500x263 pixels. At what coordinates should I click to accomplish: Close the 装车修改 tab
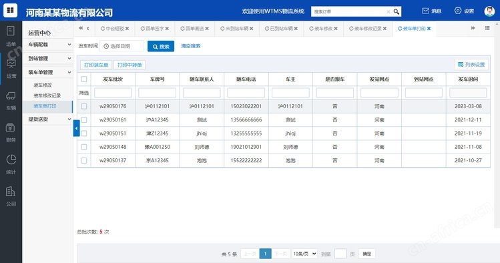[x=336, y=29]
